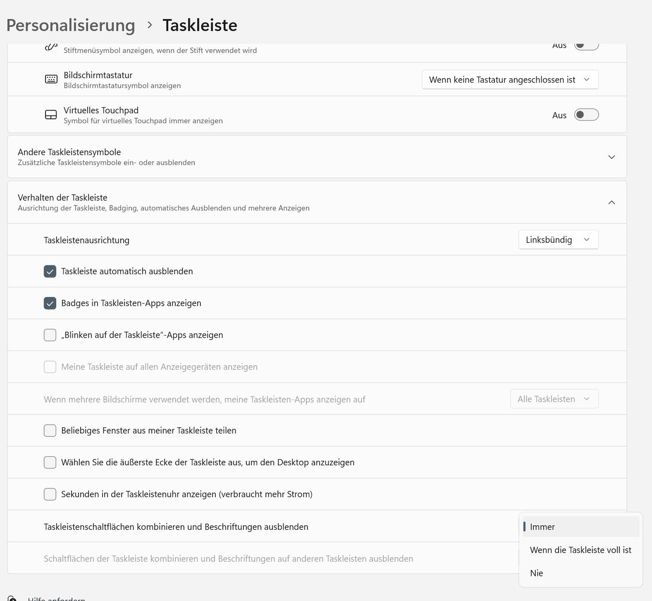Image resolution: width=652 pixels, height=601 pixels.
Task: Check Beliebiges Fenster aus meiner Taskleiste teilen
Action: 50,431
